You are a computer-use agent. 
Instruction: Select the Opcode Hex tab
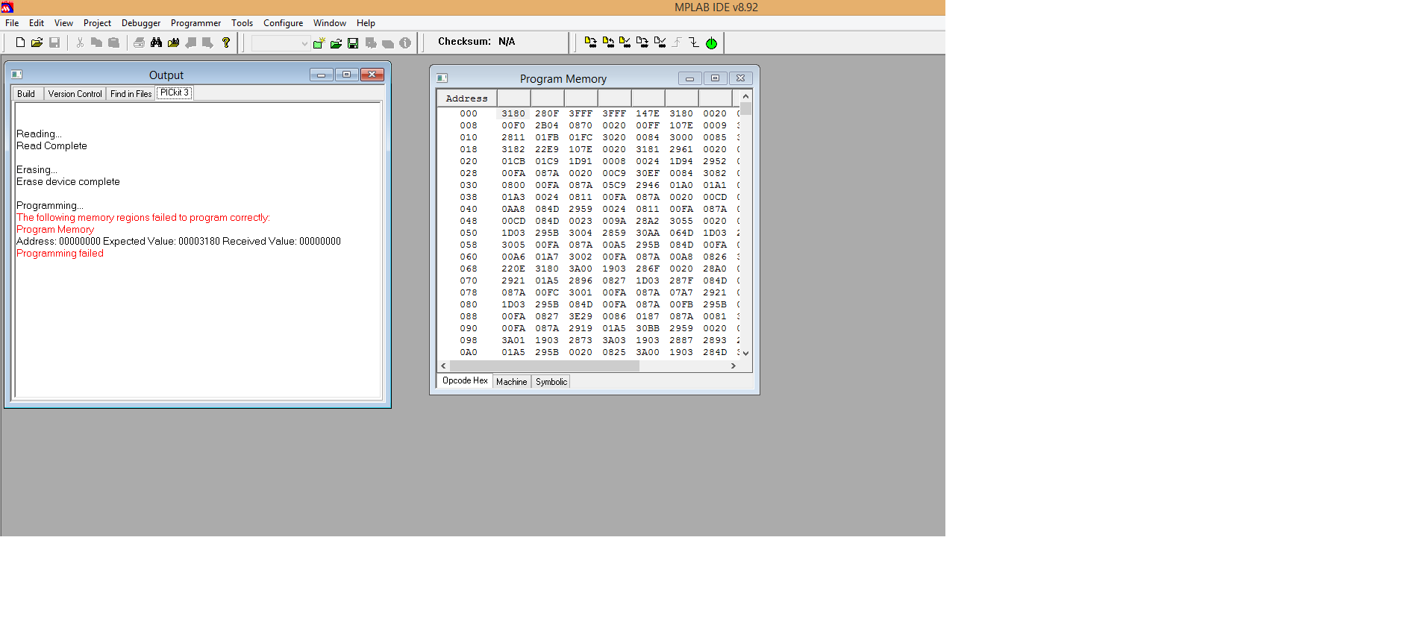(x=465, y=380)
